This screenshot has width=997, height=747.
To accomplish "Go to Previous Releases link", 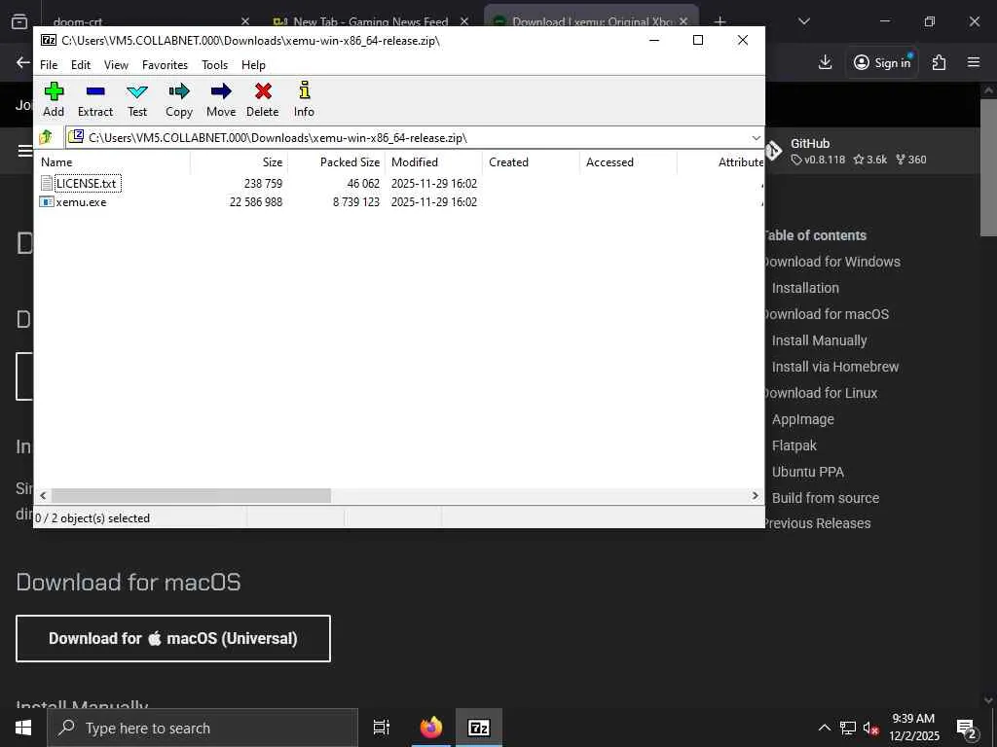I will [818, 523].
